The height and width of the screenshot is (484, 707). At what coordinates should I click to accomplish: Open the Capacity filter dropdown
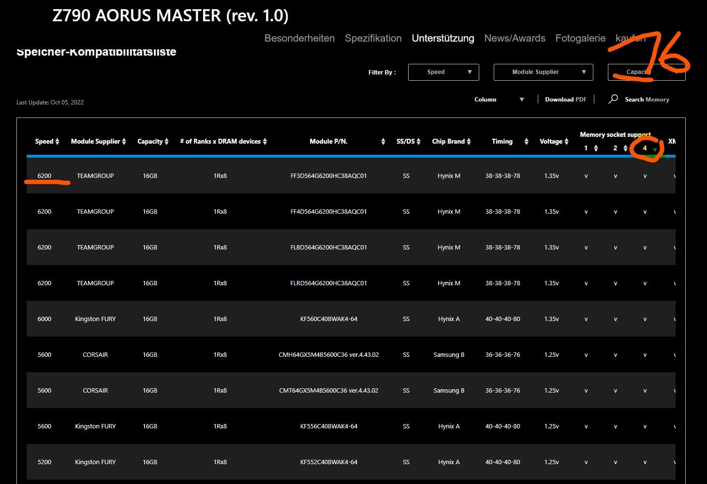[647, 72]
